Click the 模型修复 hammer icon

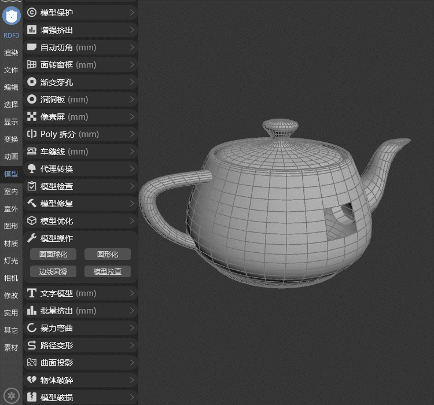click(x=32, y=203)
